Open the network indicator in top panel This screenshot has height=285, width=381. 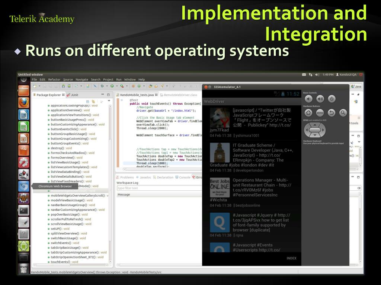(311, 75)
